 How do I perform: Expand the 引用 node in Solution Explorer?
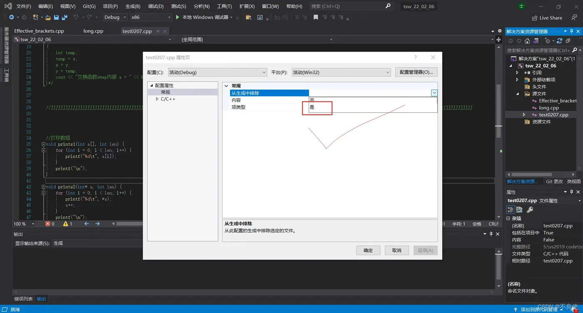click(x=518, y=72)
